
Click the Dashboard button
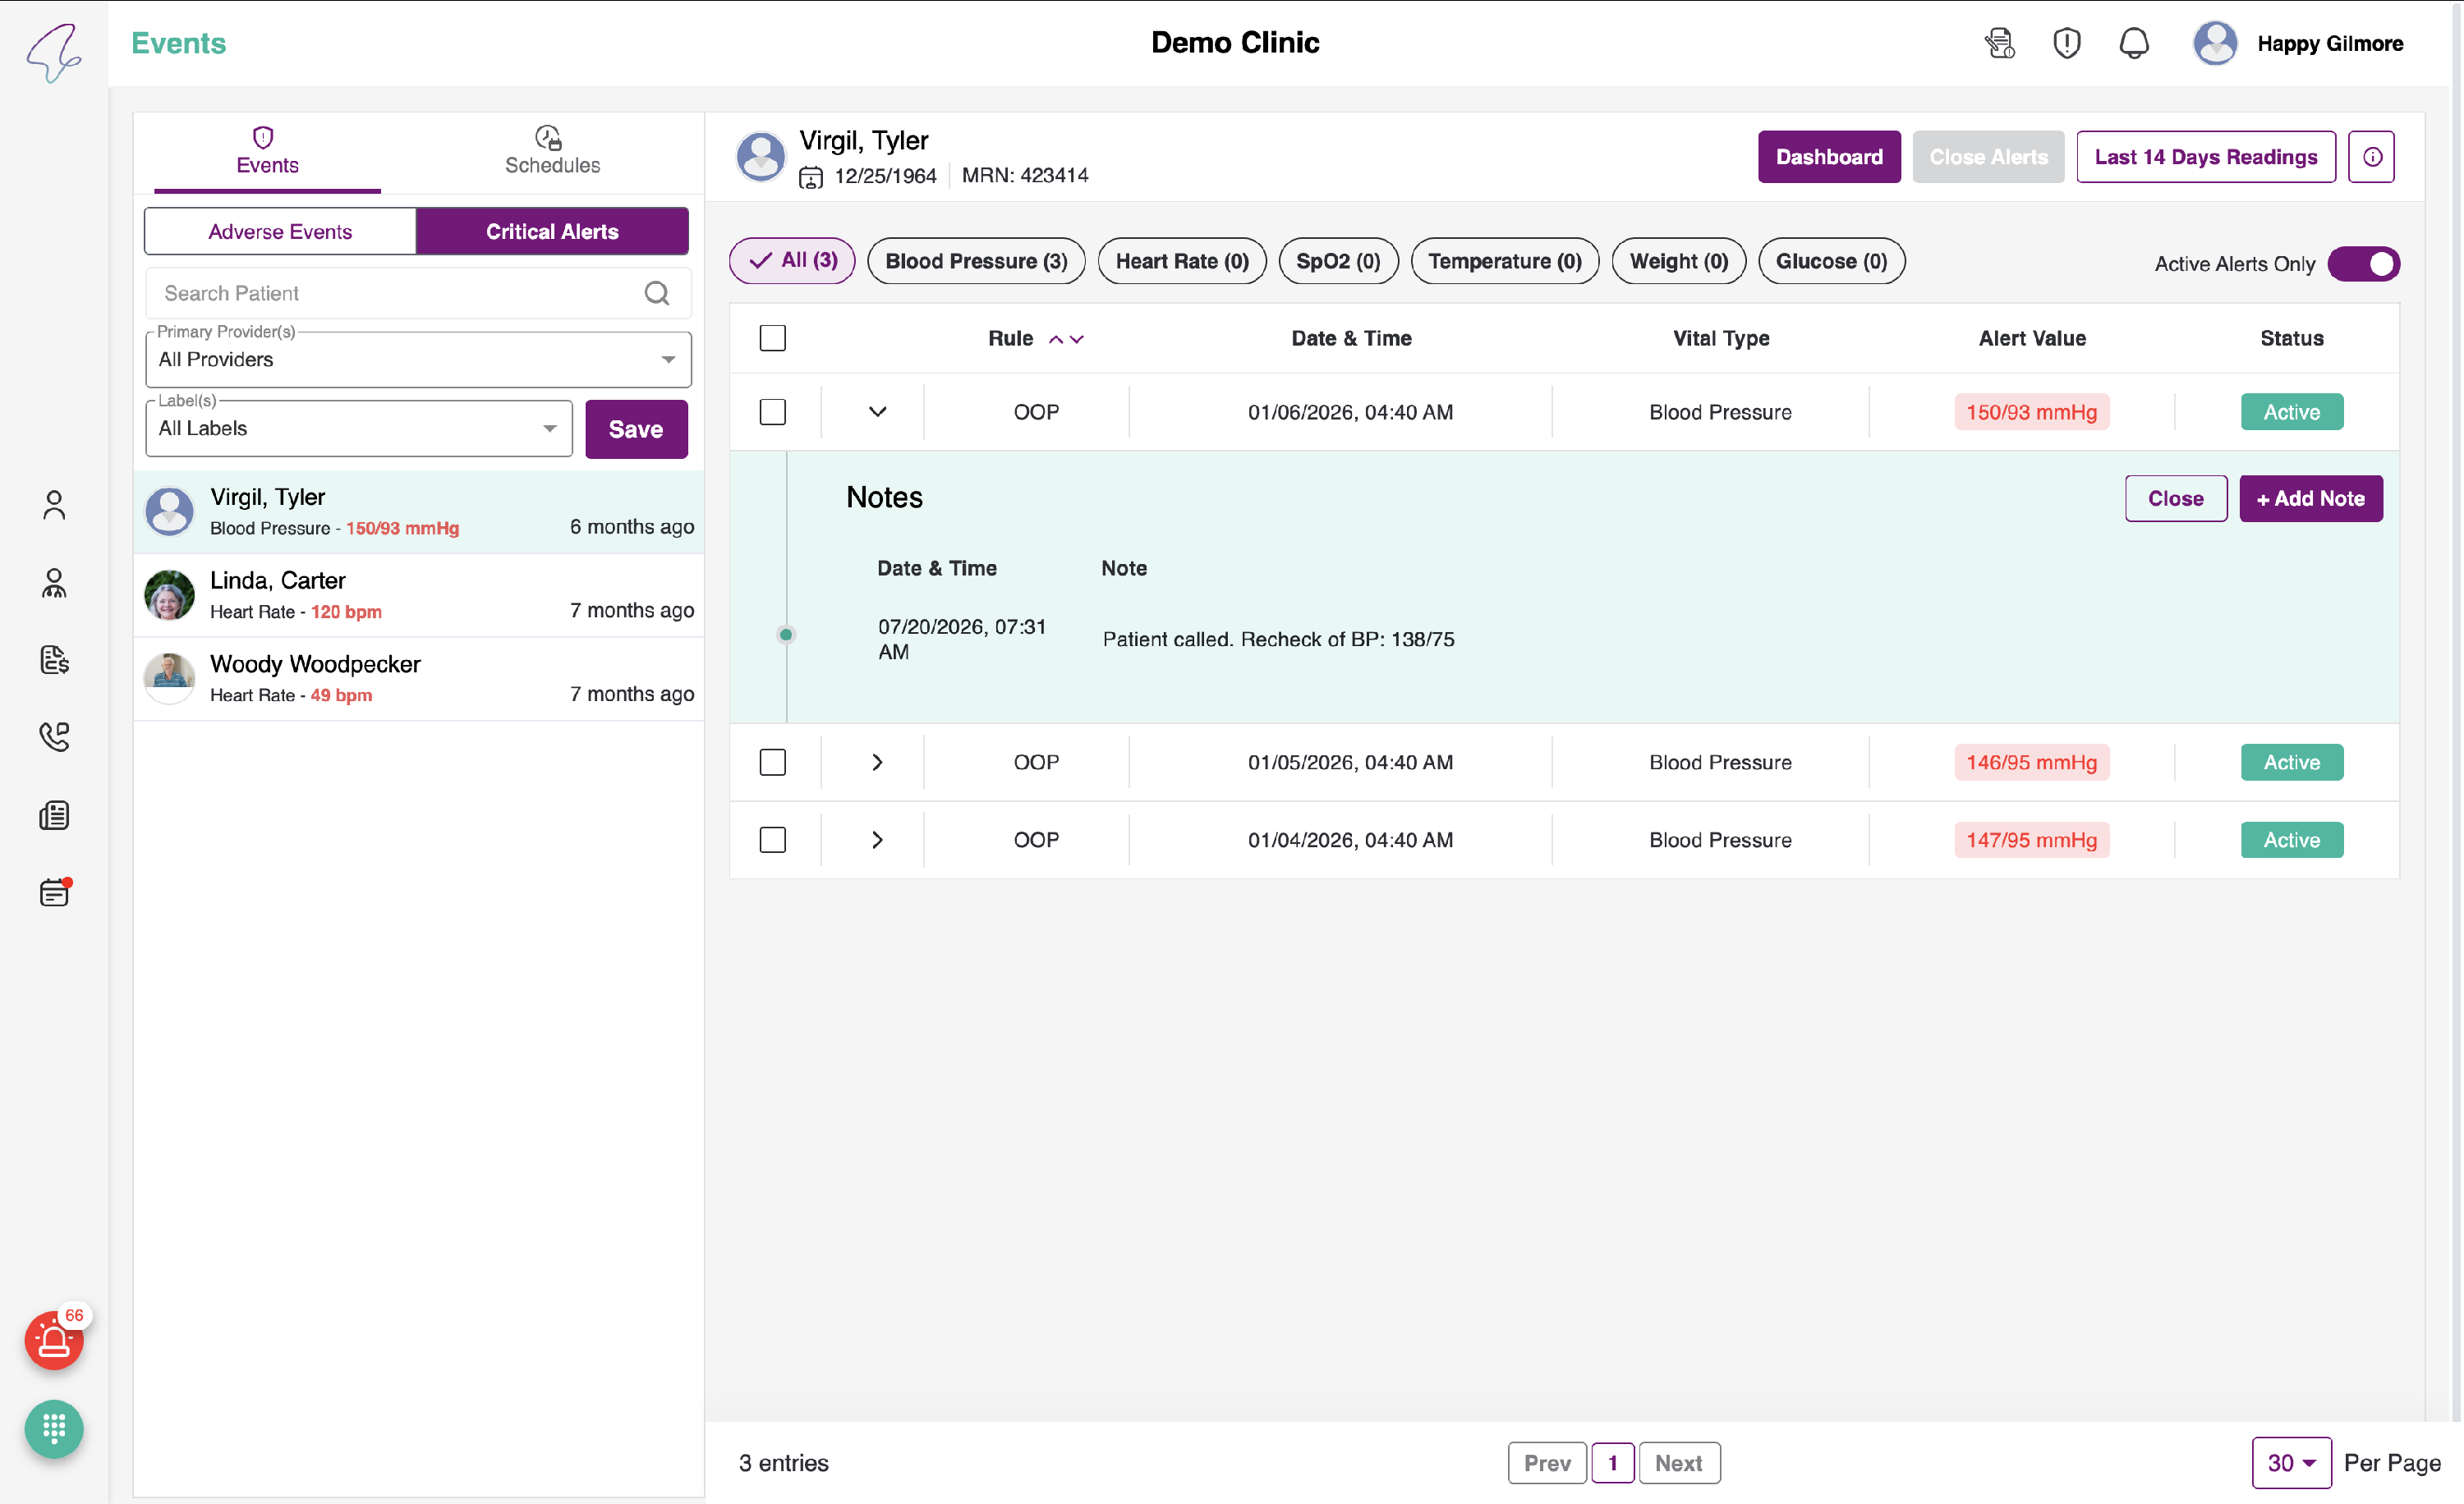pyautogui.click(x=1829, y=157)
